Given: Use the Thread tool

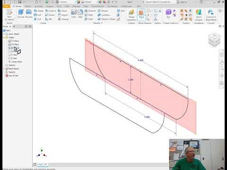Looking at the screenshot, I should coord(103,11).
